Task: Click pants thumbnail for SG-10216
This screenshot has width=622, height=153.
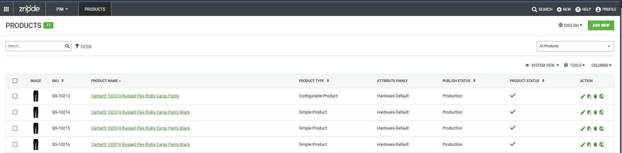Action: [x=36, y=145]
